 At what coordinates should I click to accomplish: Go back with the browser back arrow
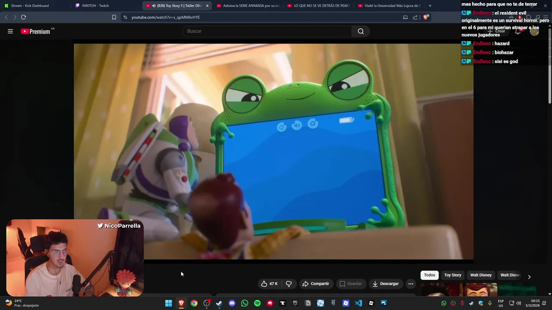point(6,17)
